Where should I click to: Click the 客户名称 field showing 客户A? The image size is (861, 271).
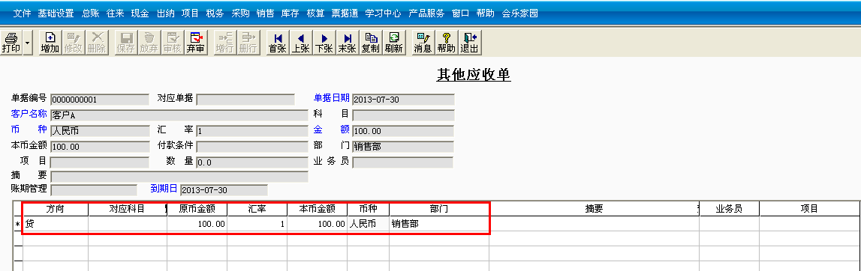coord(179,115)
